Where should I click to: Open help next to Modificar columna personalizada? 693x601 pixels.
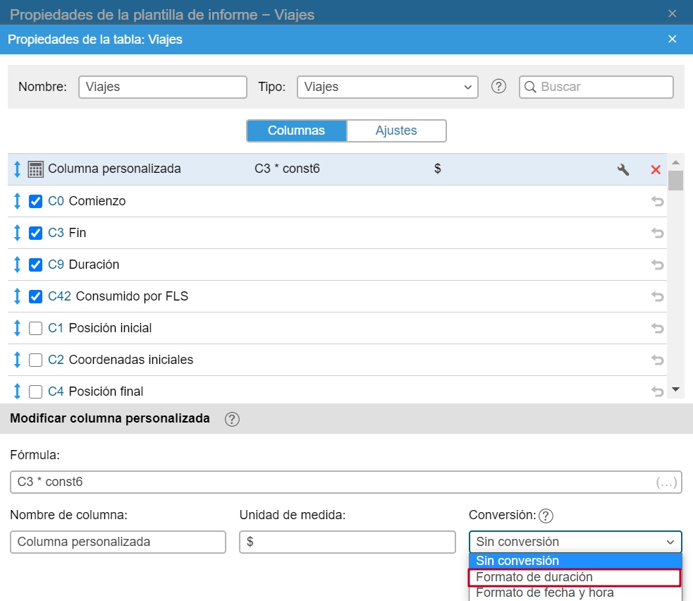coord(232,419)
